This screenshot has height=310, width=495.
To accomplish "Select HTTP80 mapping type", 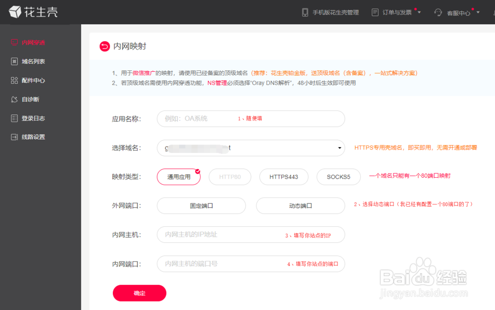I will pos(230,177).
